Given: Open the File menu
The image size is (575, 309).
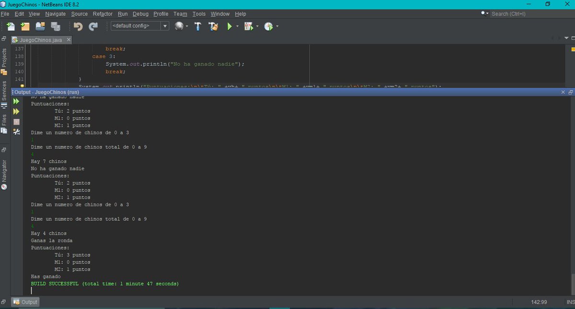Looking at the screenshot, I should pos(5,14).
